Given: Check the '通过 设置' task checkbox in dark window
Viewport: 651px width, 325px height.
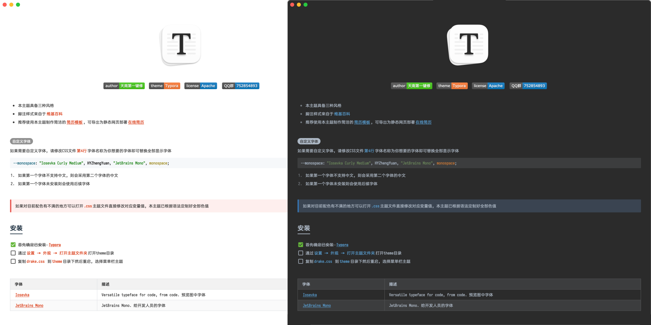Looking at the screenshot, I should tap(301, 253).
